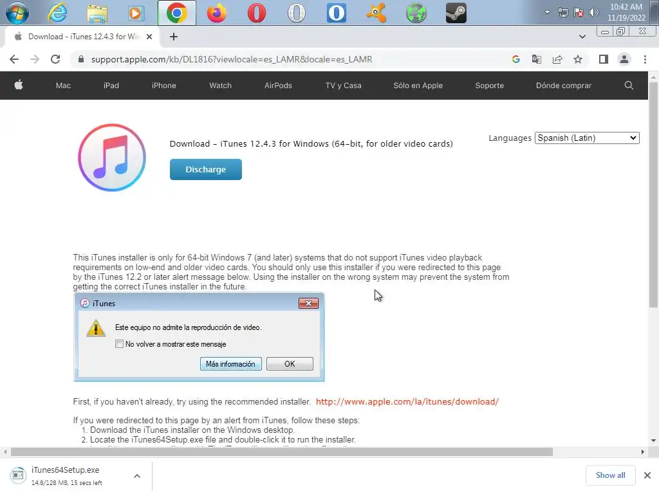This screenshot has width=659, height=494.
Task: Click the scroll-right arrow button
Action: [642, 452]
